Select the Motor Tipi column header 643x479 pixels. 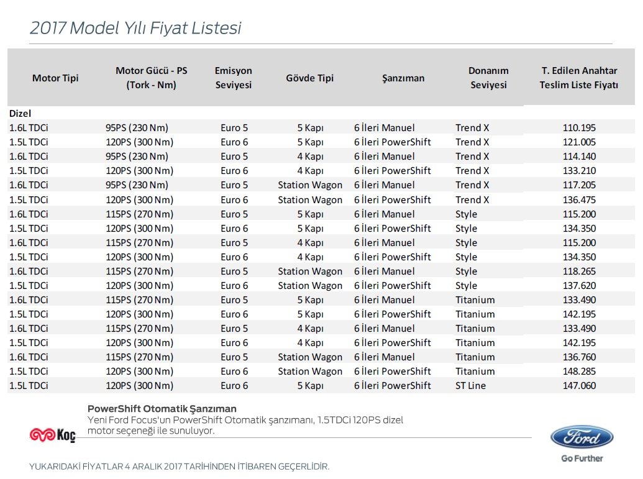[55, 78]
